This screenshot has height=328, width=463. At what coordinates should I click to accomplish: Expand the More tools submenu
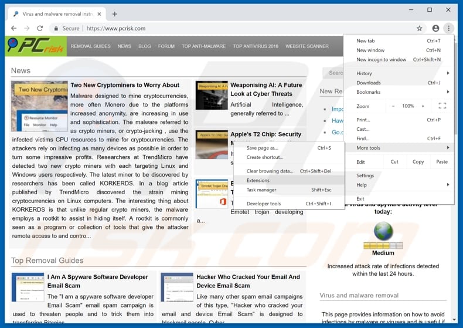pos(399,148)
